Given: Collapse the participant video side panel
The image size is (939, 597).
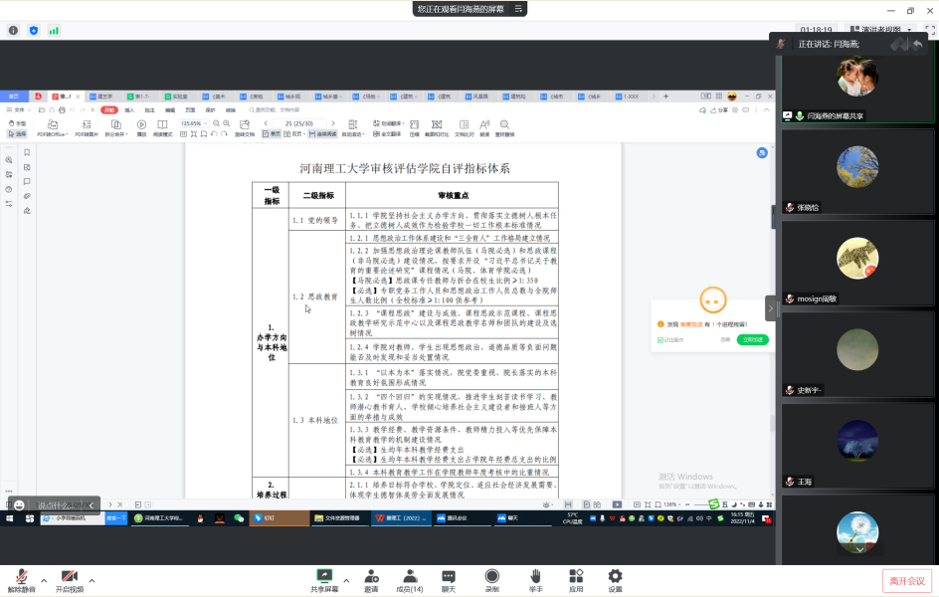Looking at the screenshot, I should click(x=770, y=308).
